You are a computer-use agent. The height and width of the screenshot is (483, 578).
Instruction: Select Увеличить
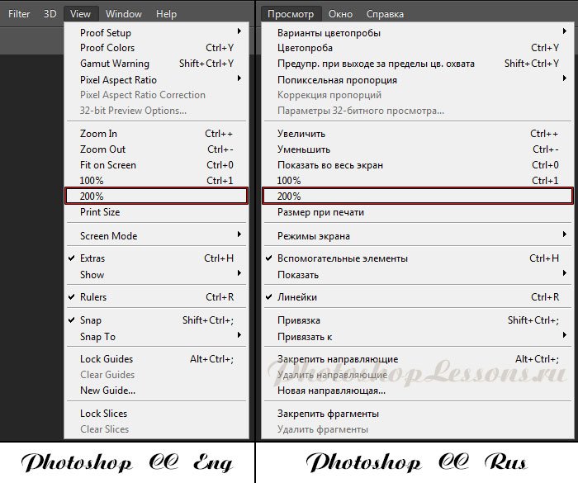coord(418,134)
